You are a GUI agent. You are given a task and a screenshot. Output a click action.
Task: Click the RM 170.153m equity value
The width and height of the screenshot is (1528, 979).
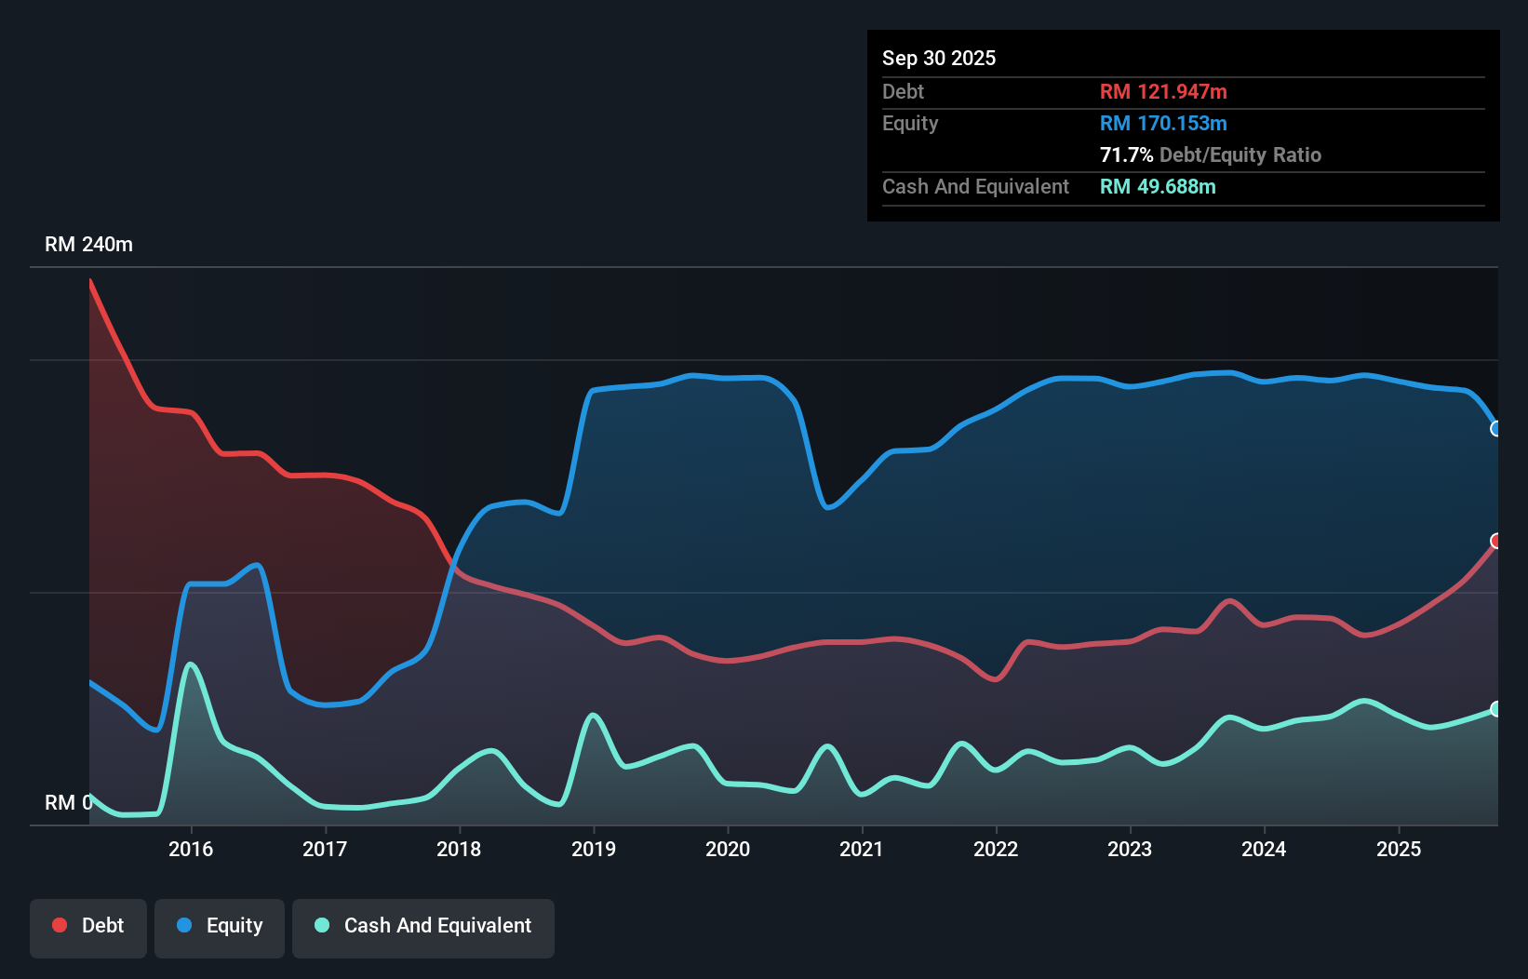(1163, 123)
